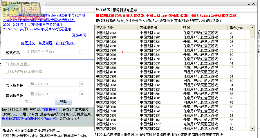
Task: Sort by the 建议 column header
Action: (x=205, y=27)
